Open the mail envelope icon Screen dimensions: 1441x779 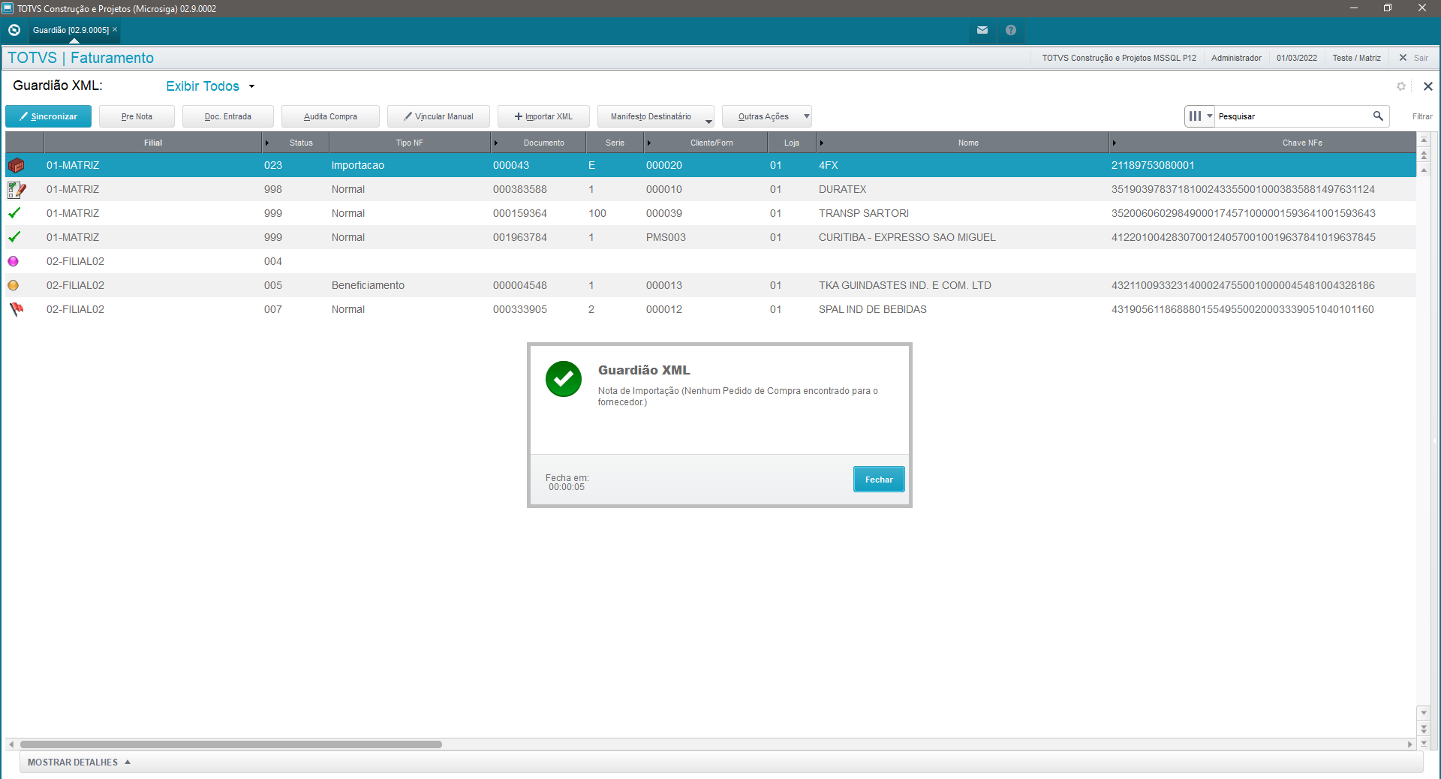coord(982,30)
